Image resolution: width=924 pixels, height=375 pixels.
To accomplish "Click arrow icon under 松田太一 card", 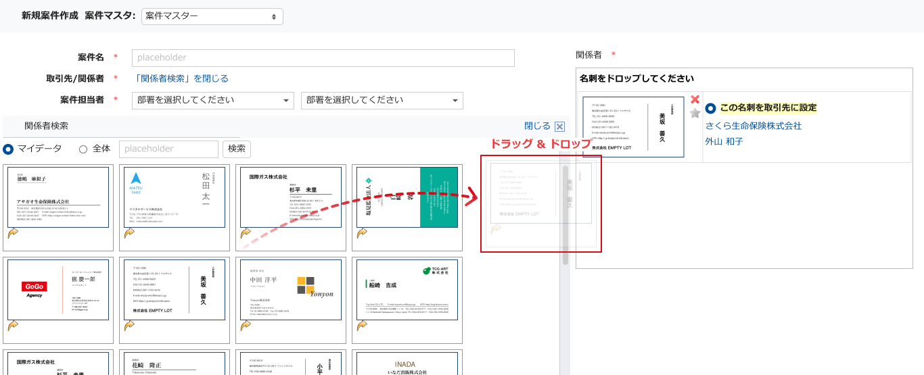I will click(129, 233).
